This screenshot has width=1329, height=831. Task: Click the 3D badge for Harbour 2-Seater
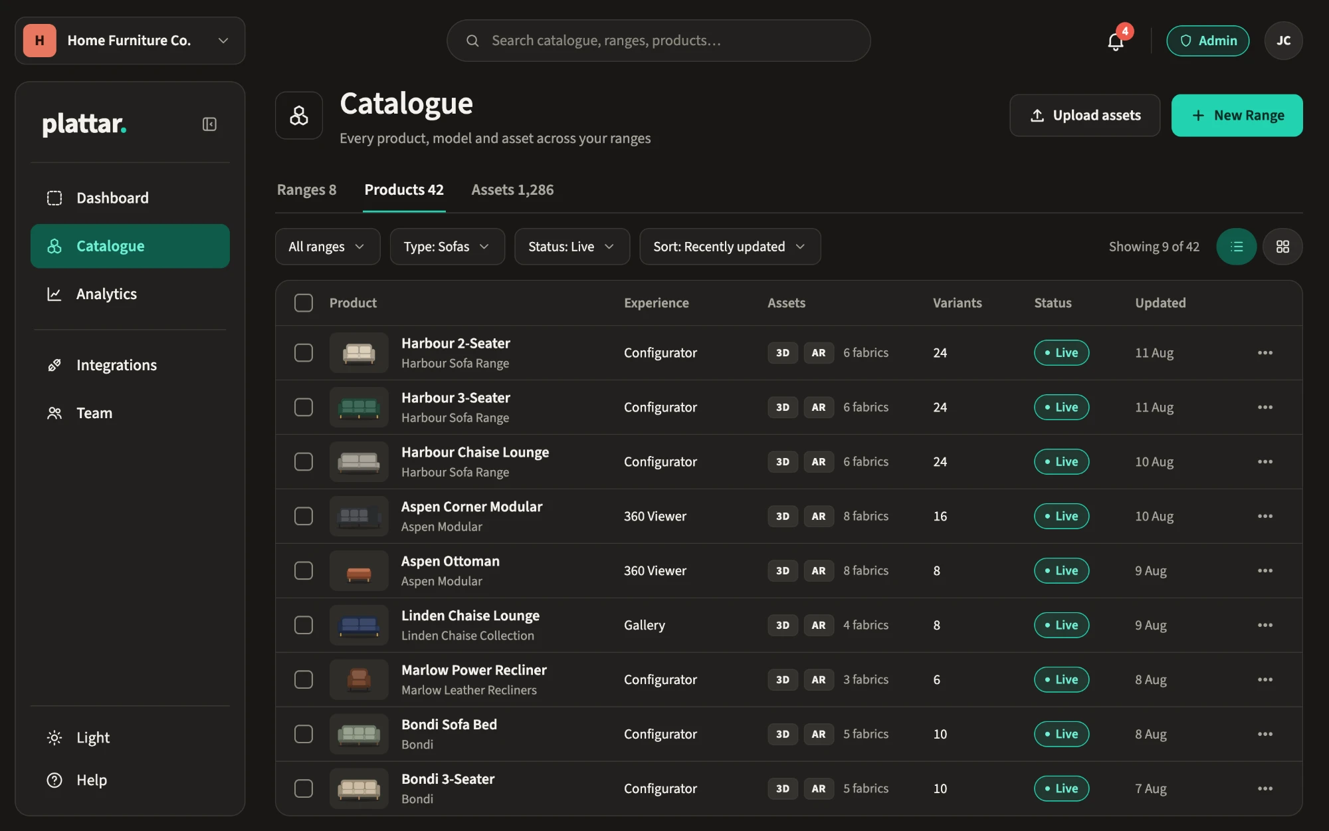[x=783, y=353]
